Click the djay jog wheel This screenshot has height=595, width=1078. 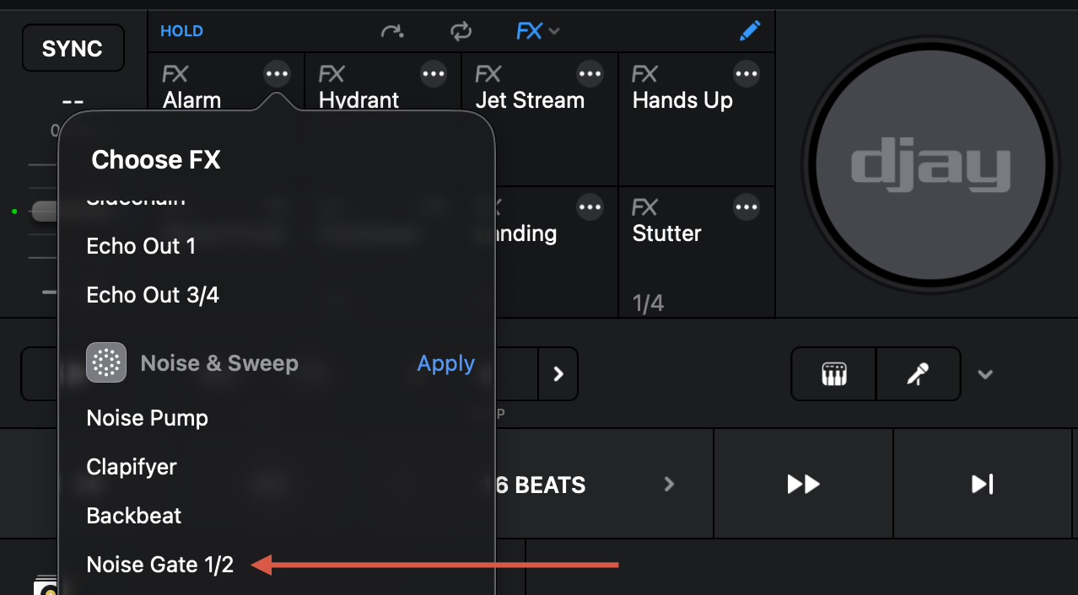coord(930,165)
